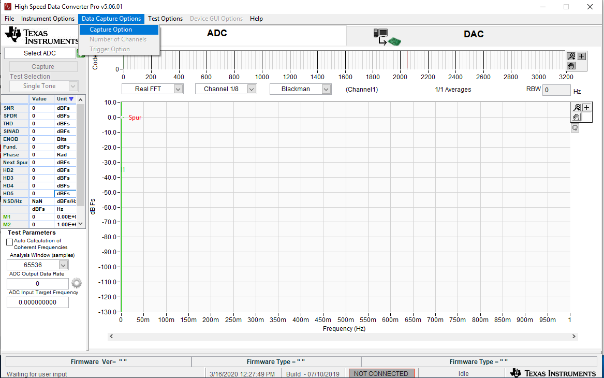604x378 pixels.
Task: Click the SNR row label
Action: pyautogui.click(x=14, y=108)
